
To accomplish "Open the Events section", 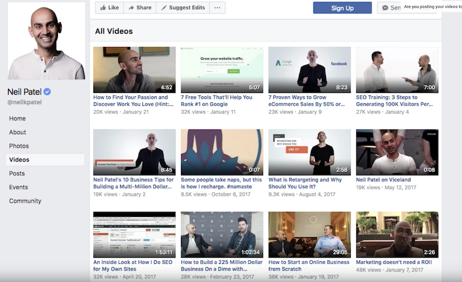I will click(x=18, y=187).
